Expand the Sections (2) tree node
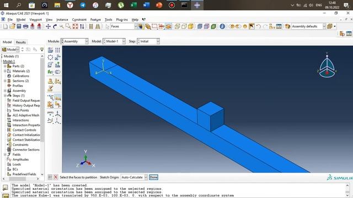This screenshot has width=353, height=198. (x=5, y=81)
